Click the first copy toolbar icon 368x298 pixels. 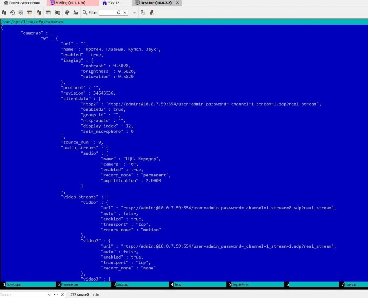(4, 12)
